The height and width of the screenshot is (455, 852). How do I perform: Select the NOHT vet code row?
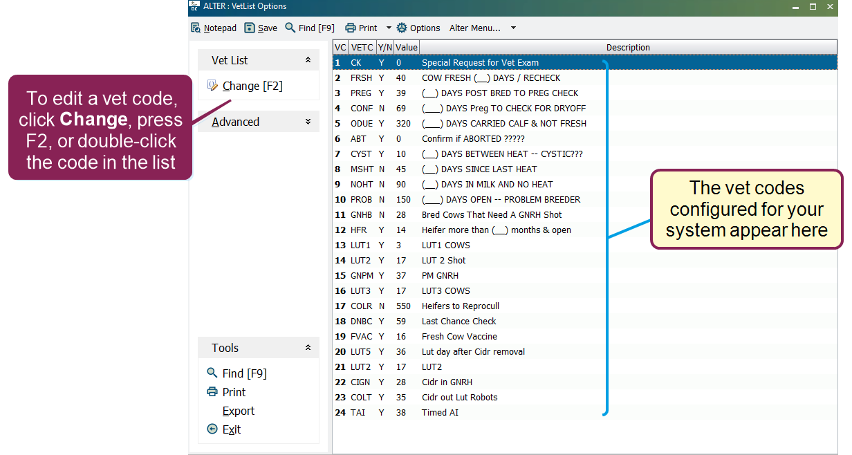click(584, 185)
